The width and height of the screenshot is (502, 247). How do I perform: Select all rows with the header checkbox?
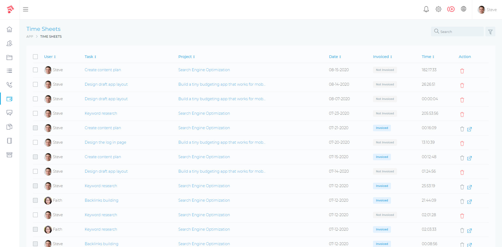pyautogui.click(x=35, y=56)
